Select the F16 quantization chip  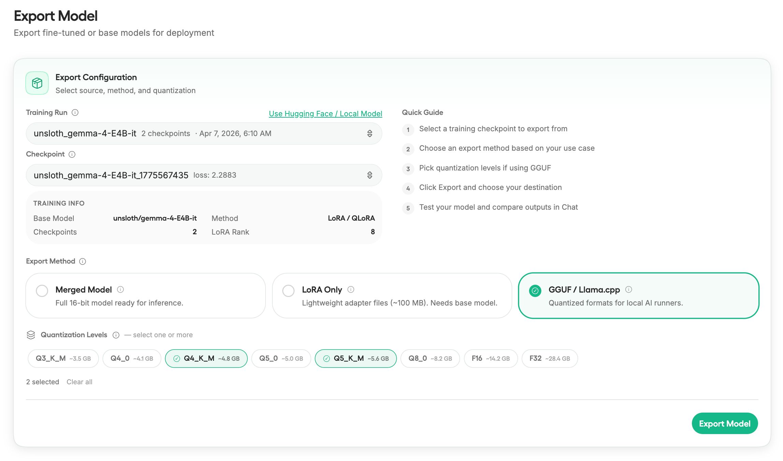coord(490,359)
